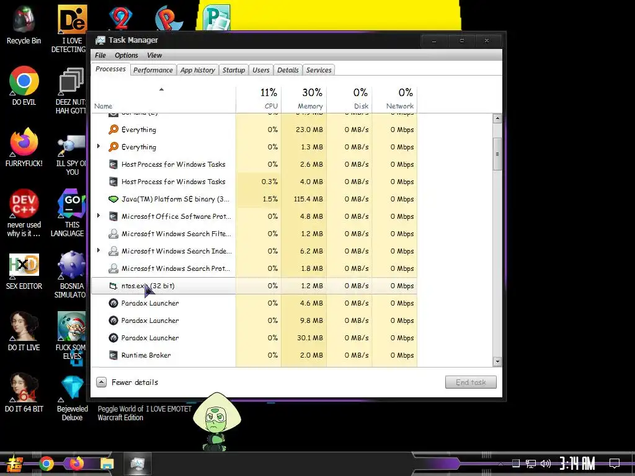Image resolution: width=635 pixels, height=476 pixels.
Task: Click the Microsoft Windows Search Filter icon
Action: tap(113, 234)
